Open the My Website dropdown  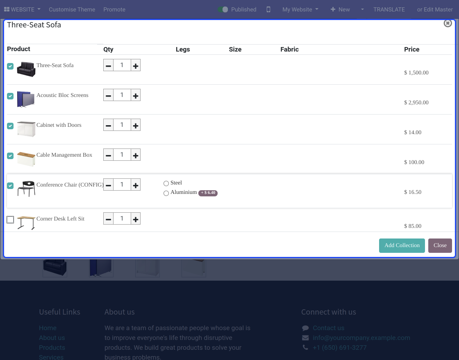pyautogui.click(x=300, y=9)
